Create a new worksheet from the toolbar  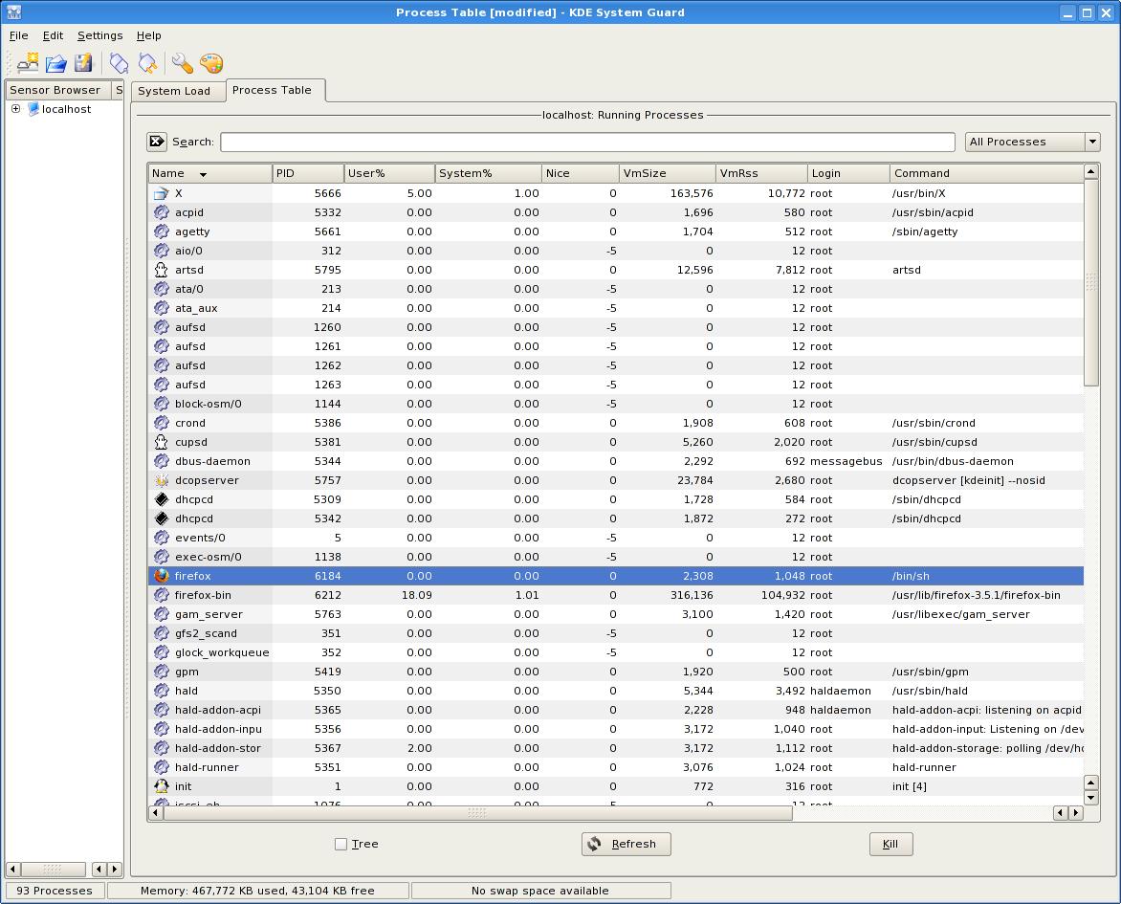point(28,64)
